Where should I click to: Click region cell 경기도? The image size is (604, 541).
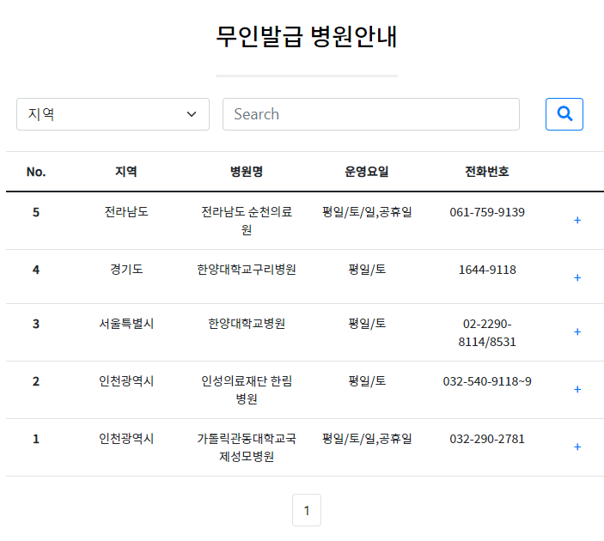[x=126, y=269]
